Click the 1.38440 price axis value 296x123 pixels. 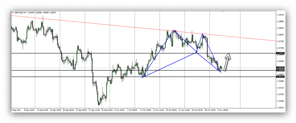pos(281,28)
